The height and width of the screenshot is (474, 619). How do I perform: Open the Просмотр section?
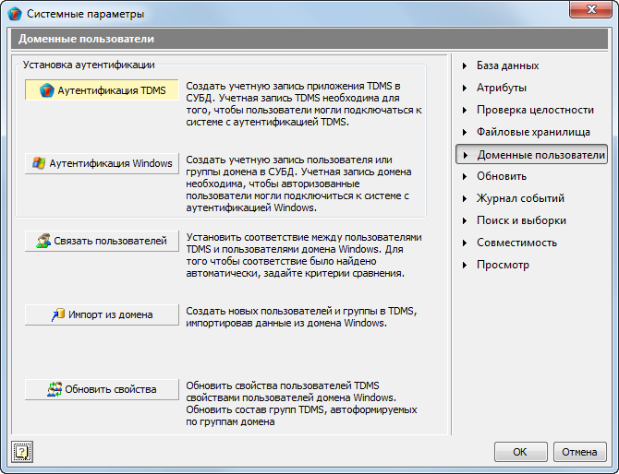pyautogui.click(x=503, y=265)
